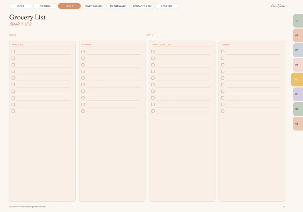
Task: Check second PRODUCE checkbox
Action: point(13,58)
